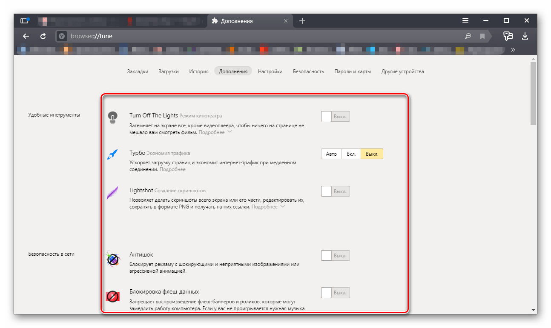Open Подробнее link under Турбо
Screen dimensions: 551x328
(172, 169)
